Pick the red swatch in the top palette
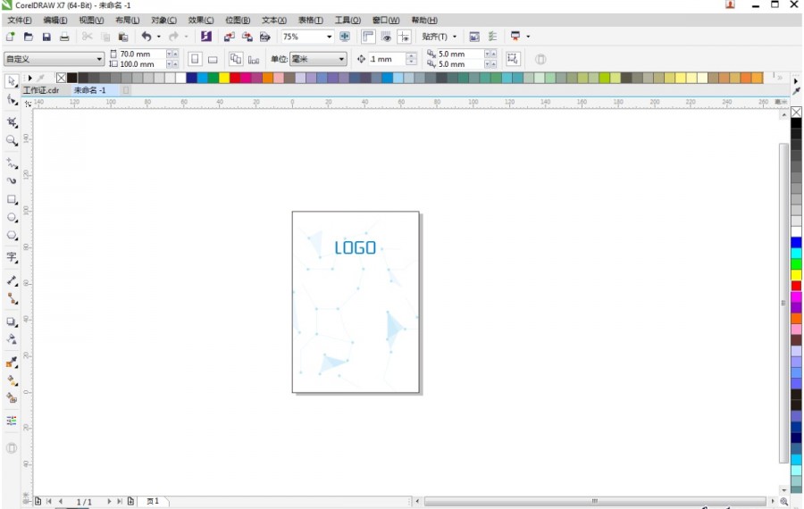Screen dimensions: 804x509 coord(235,78)
